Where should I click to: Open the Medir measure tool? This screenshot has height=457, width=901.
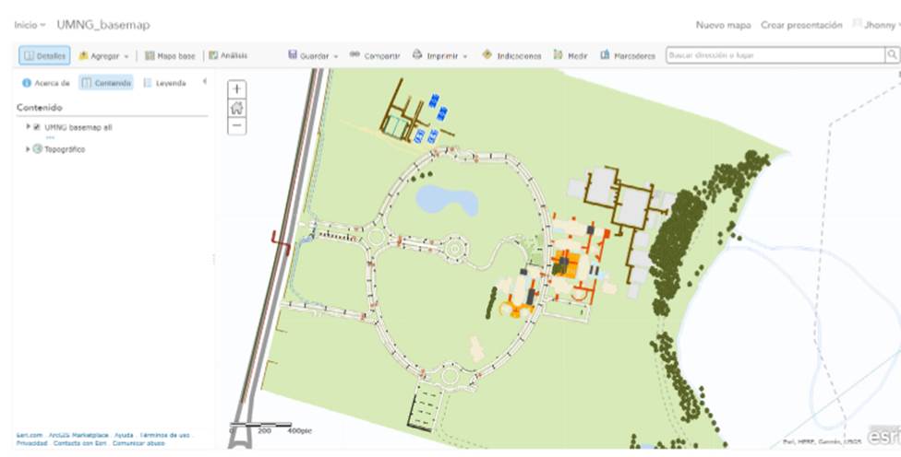point(571,55)
